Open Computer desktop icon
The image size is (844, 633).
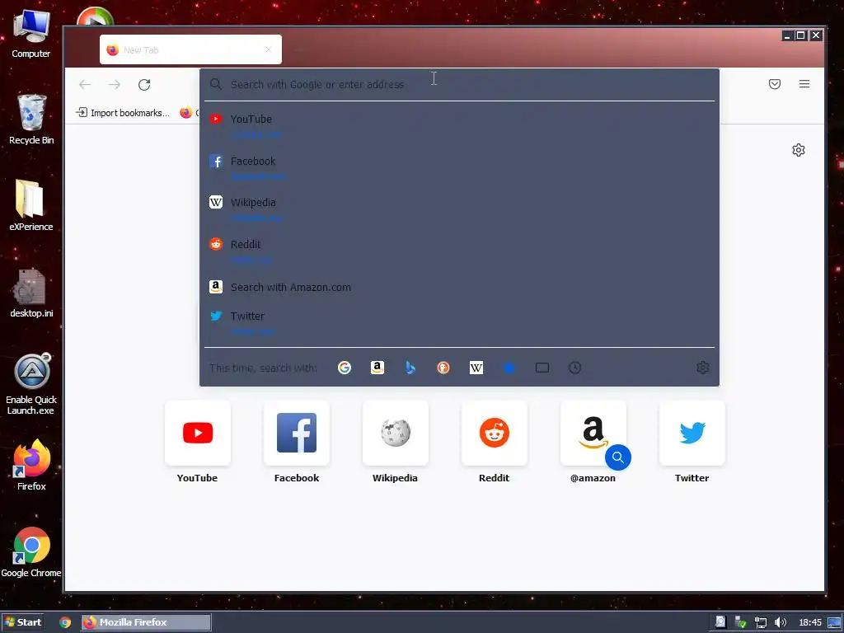pos(31,33)
